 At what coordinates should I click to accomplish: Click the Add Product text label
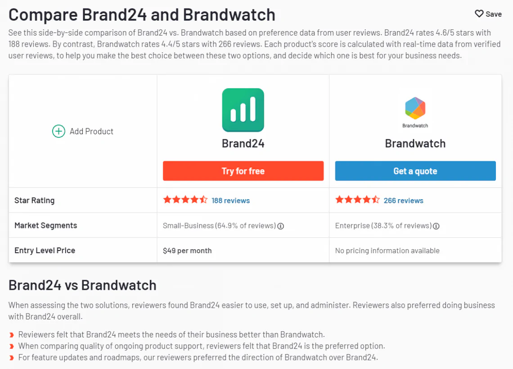point(91,132)
